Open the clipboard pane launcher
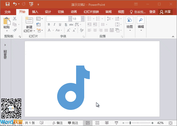The height and width of the screenshot is (126, 177). [20, 37]
